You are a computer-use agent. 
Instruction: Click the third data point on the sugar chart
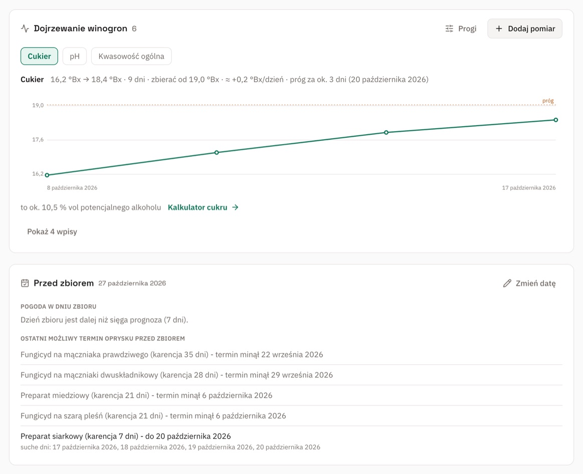point(386,132)
